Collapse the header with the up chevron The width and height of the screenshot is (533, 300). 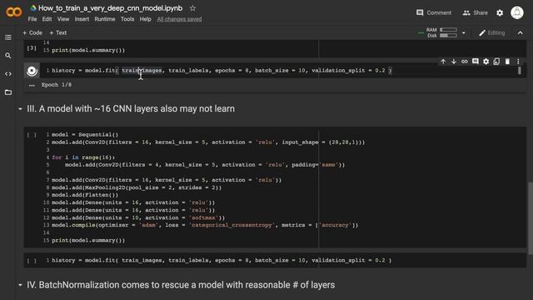(520, 33)
